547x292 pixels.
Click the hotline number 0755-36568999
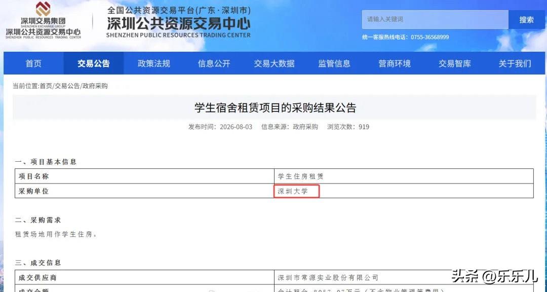coord(430,37)
